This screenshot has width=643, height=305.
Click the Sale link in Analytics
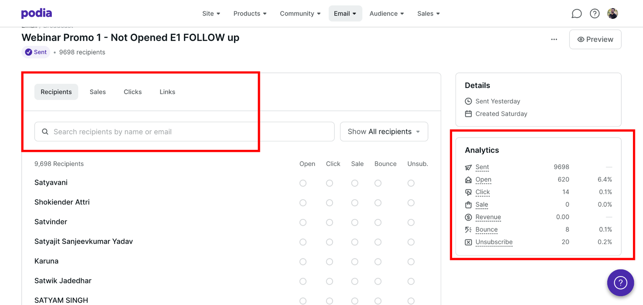click(x=482, y=205)
